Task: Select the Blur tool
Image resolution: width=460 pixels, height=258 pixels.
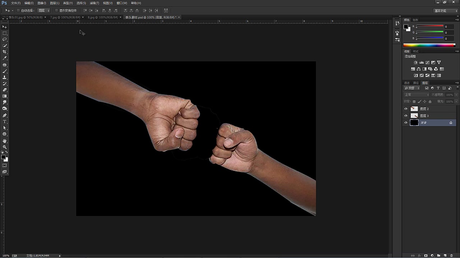Action: pyautogui.click(x=5, y=102)
